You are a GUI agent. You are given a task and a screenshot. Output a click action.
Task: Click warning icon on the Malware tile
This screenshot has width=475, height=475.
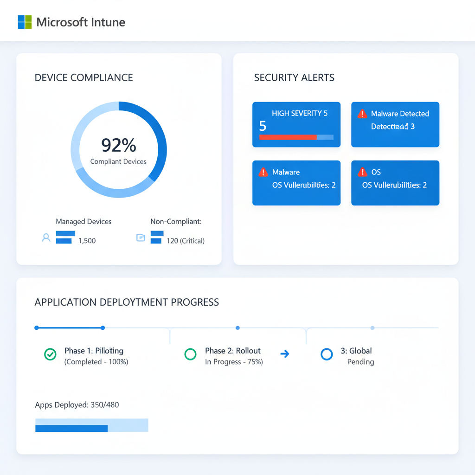263,172
